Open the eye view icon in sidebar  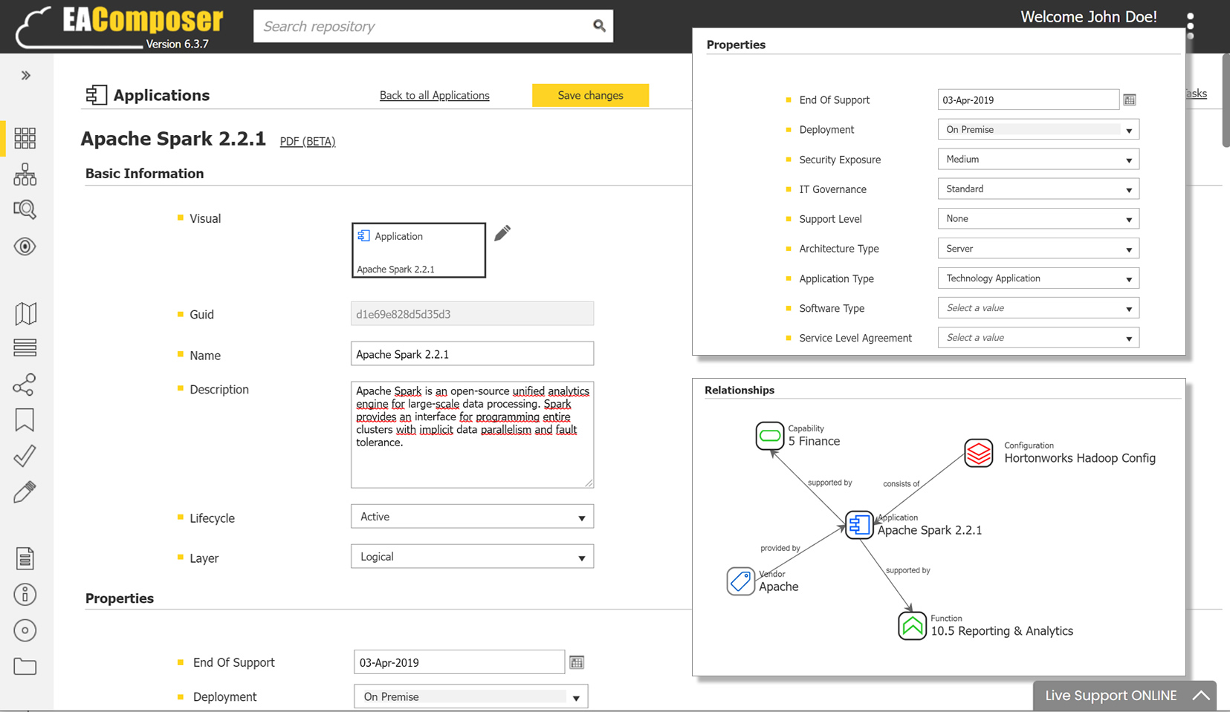(x=25, y=246)
